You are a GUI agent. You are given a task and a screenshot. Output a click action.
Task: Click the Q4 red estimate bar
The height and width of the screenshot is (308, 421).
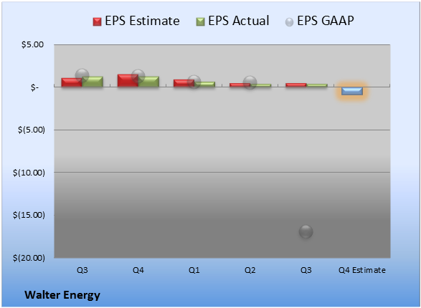pyautogui.click(x=128, y=81)
